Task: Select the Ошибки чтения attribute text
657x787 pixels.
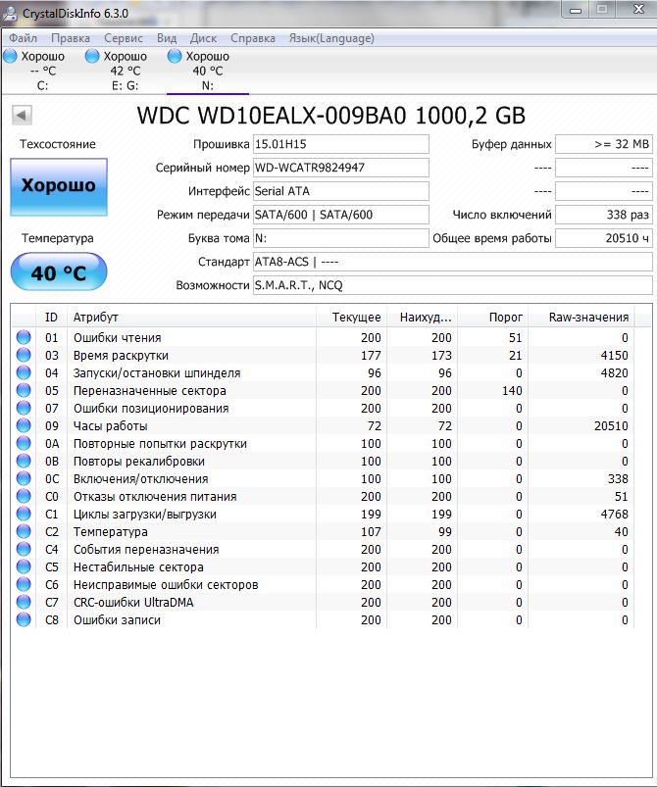Action: (x=117, y=338)
